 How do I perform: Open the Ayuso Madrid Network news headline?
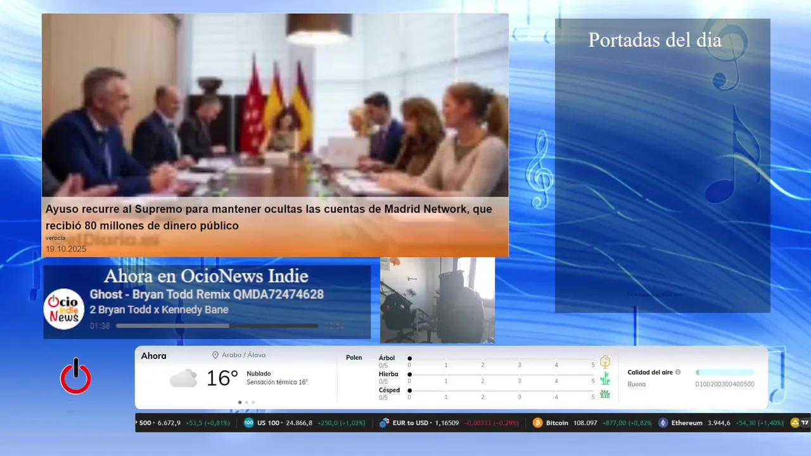[269, 217]
